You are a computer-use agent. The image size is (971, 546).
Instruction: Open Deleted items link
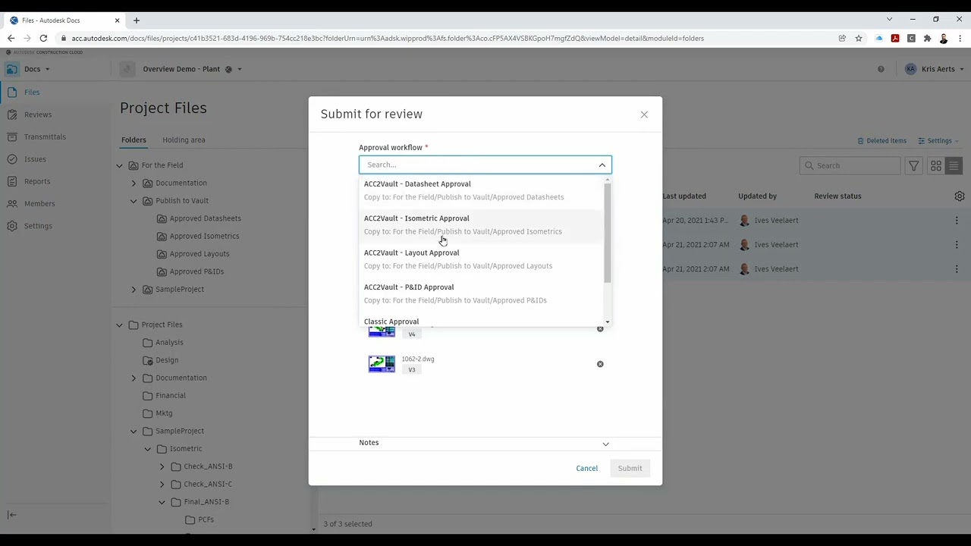click(881, 141)
